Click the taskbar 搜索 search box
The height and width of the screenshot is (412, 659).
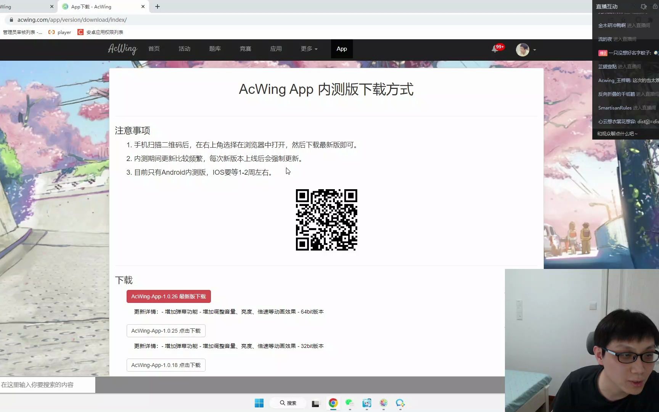coord(288,403)
